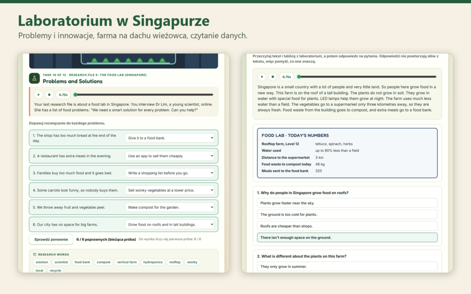
Task: Click Sprawdź ponownie button
Action: click(x=51, y=240)
